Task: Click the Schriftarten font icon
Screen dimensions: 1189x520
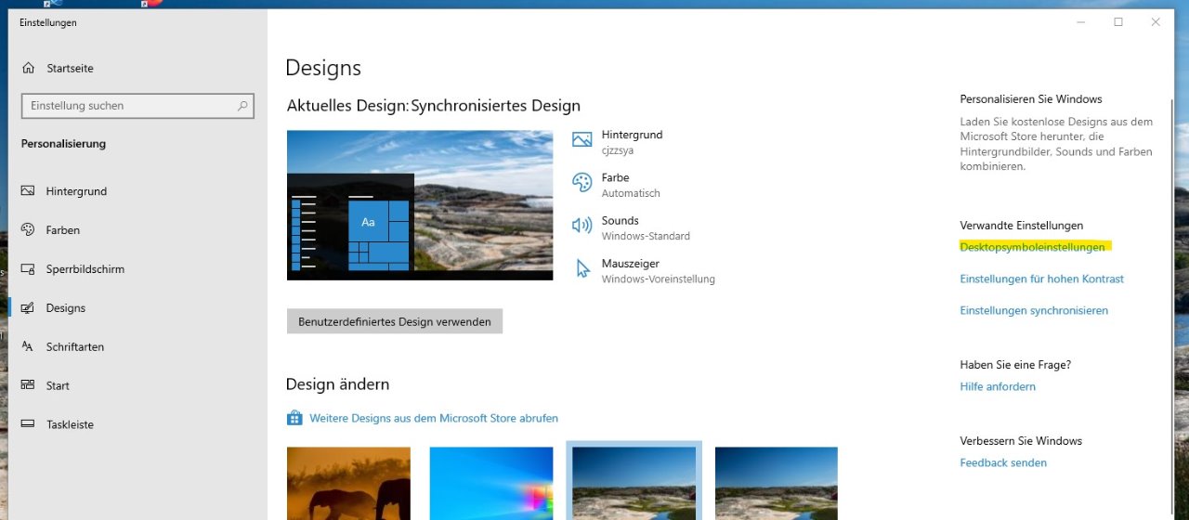Action: 28,347
